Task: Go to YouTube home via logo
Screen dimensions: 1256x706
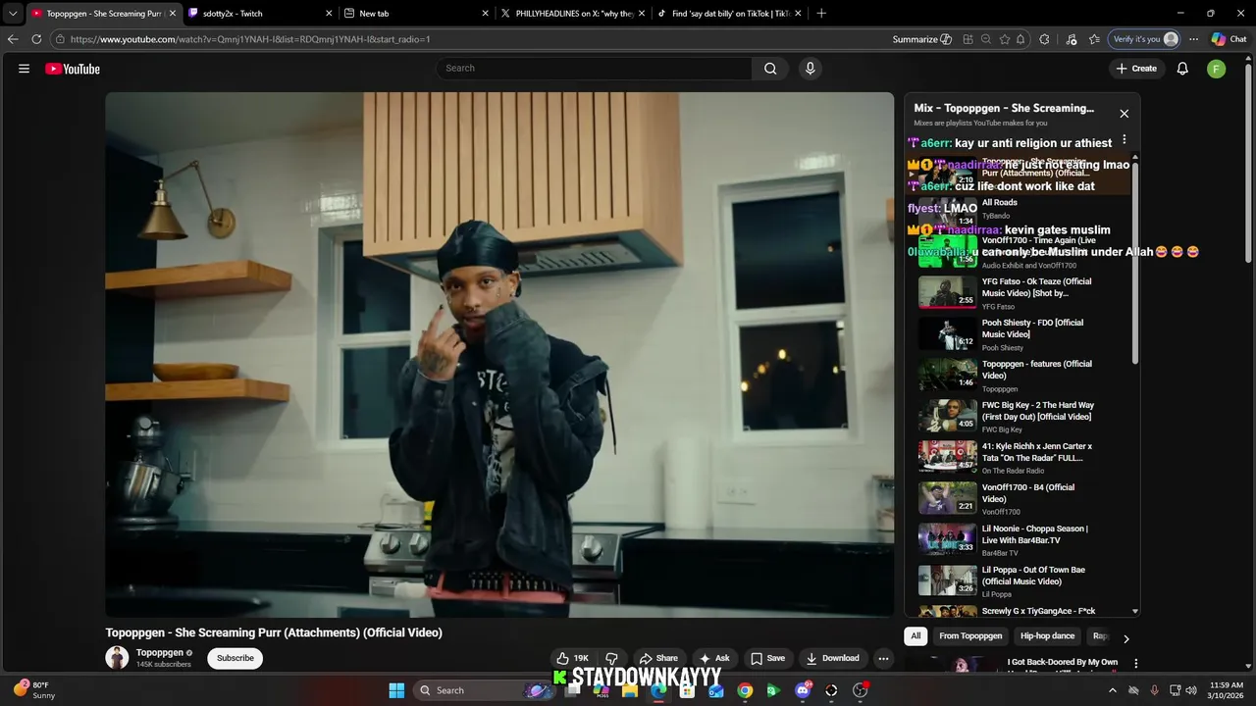Action: (x=73, y=69)
